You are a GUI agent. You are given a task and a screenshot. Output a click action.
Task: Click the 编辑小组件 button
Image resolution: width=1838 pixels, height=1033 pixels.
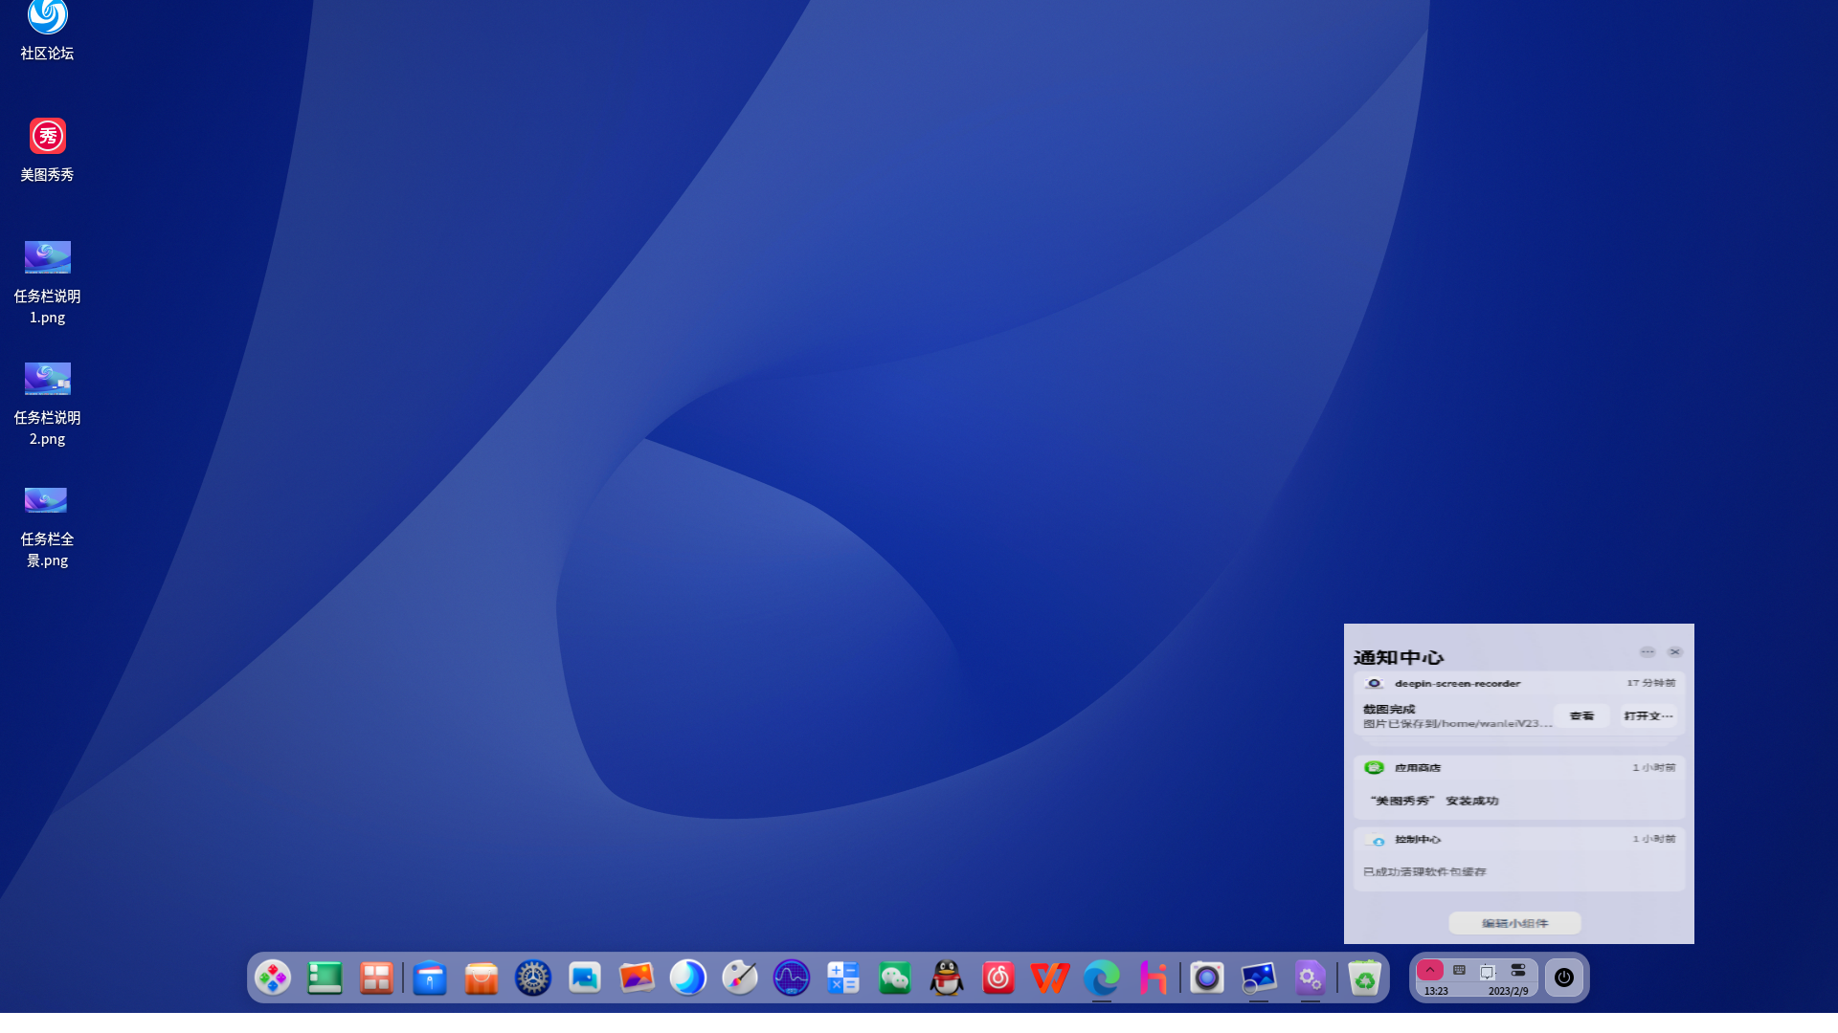point(1514,923)
